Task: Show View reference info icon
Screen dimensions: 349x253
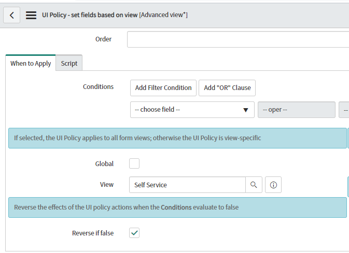Action: pyautogui.click(x=273, y=185)
